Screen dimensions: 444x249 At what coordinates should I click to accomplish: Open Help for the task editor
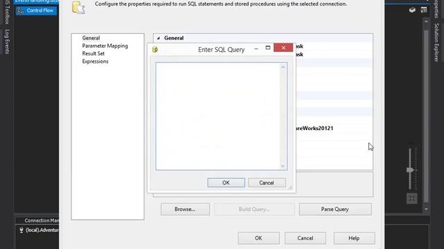point(354,238)
